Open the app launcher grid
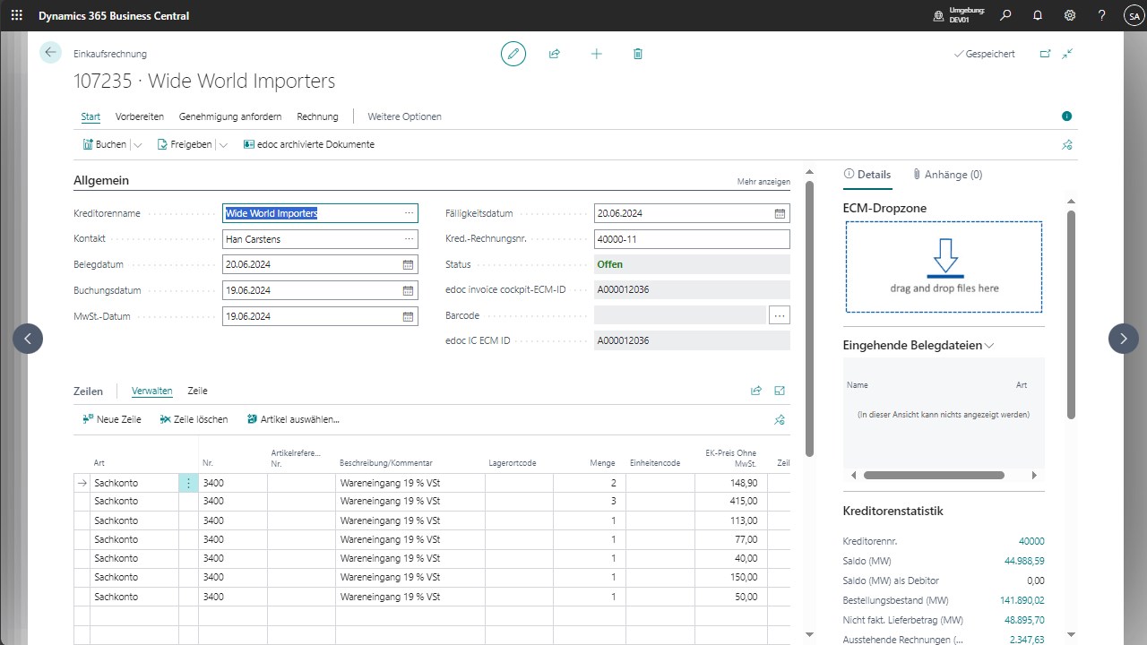The height and width of the screenshot is (645, 1147). point(16,15)
